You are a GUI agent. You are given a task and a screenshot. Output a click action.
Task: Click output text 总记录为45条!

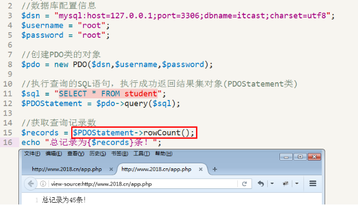(64, 200)
